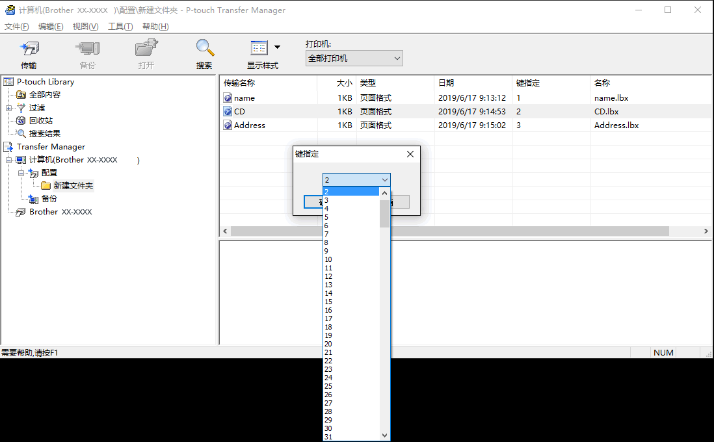
Task: Open the Tools (工具) menu
Action: (x=120, y=27)
